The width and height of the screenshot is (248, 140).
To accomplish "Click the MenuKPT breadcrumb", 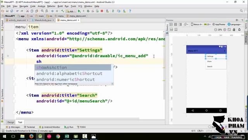I will click(9, 16).
